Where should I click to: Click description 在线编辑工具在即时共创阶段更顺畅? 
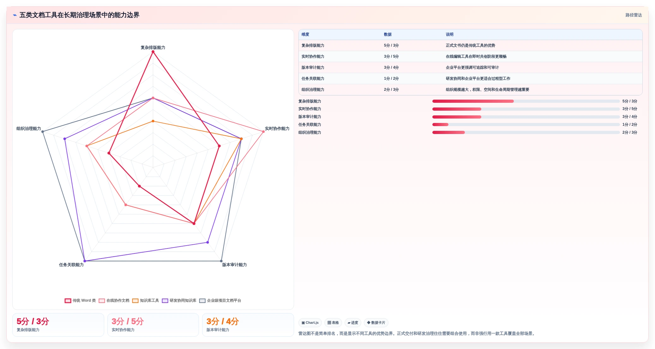pos(476,56)
